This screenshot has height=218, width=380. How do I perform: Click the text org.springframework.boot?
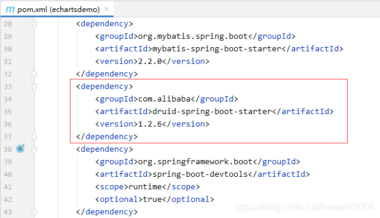195,162
